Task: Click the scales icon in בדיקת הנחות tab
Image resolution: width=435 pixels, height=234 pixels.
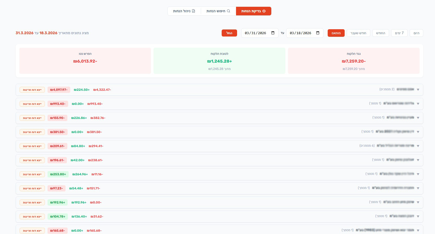Action: [264, 11]
